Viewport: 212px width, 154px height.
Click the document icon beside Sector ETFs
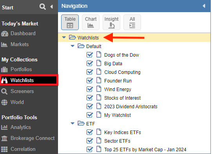(99, 140)
